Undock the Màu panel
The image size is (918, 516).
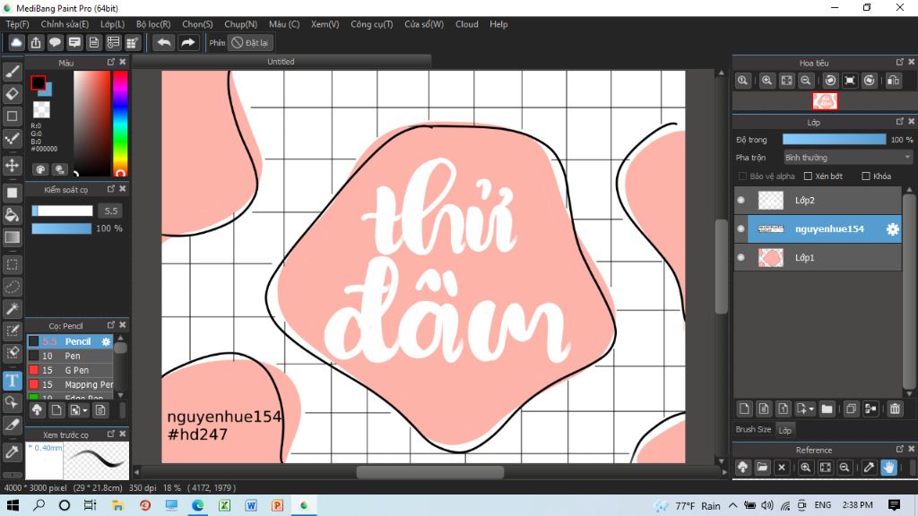(111, 62)
